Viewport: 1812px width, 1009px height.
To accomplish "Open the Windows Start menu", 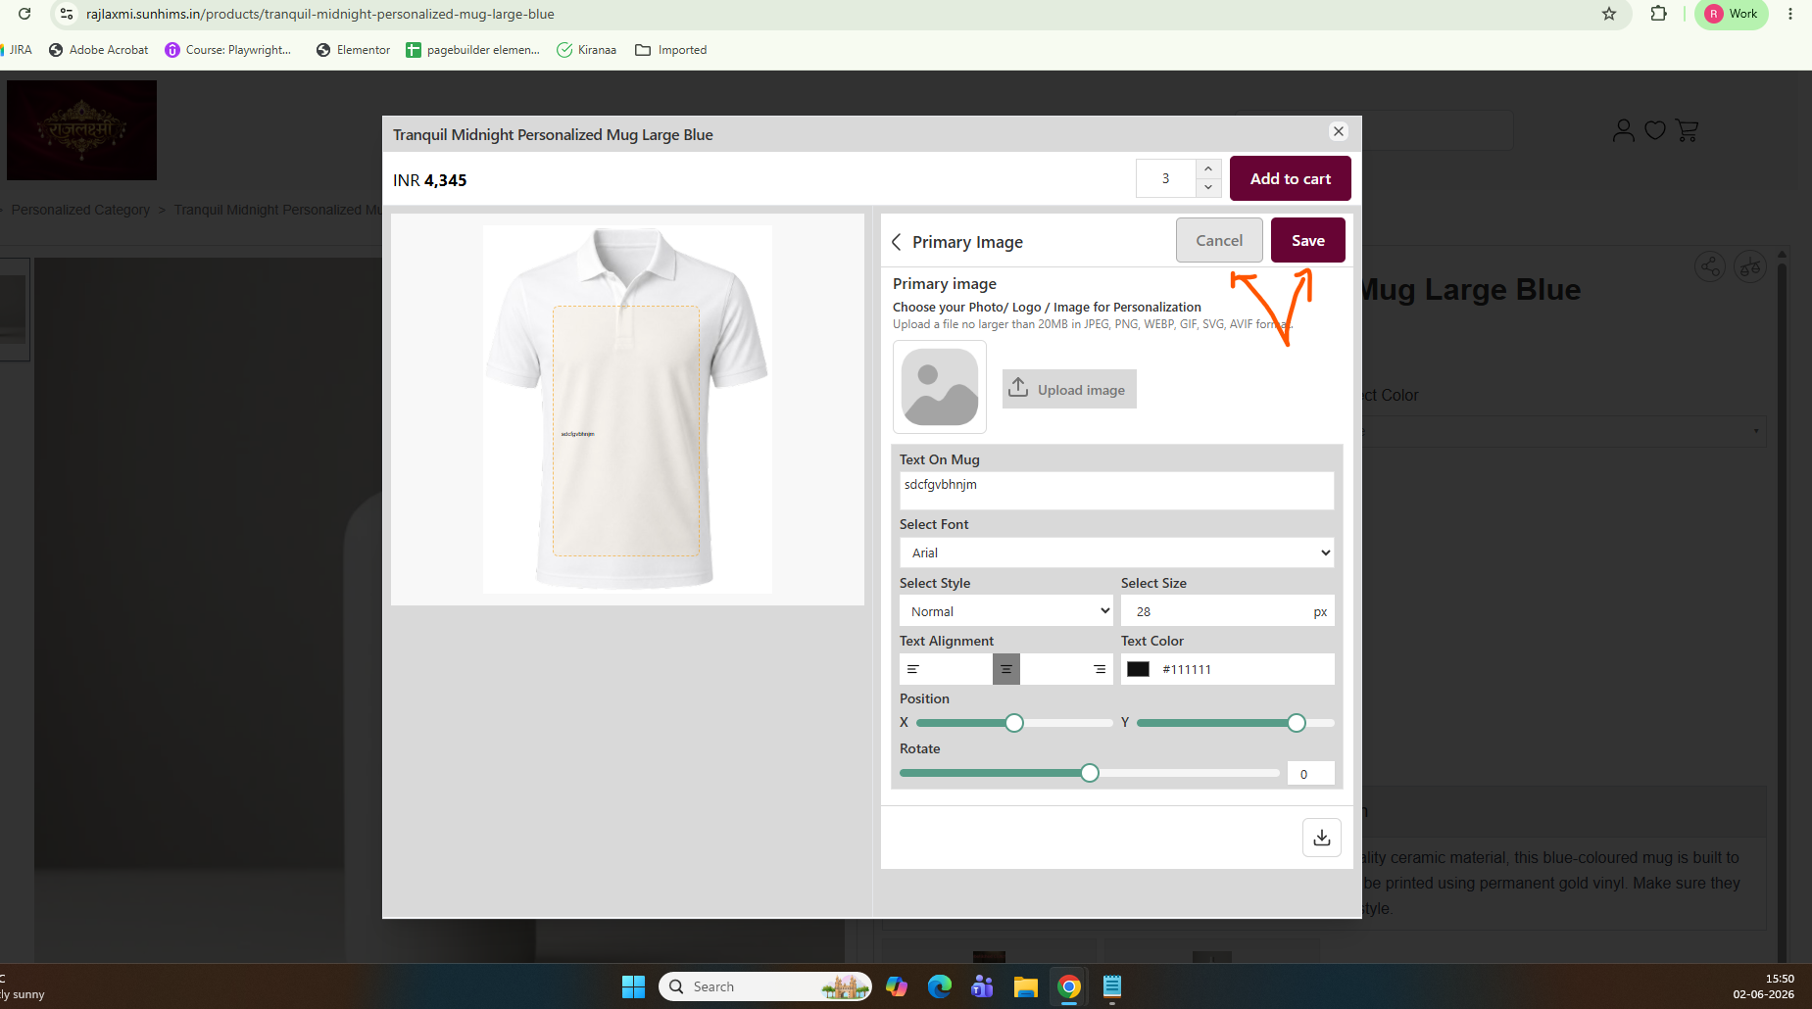I will pyautogui.click(x=633, y=986).
